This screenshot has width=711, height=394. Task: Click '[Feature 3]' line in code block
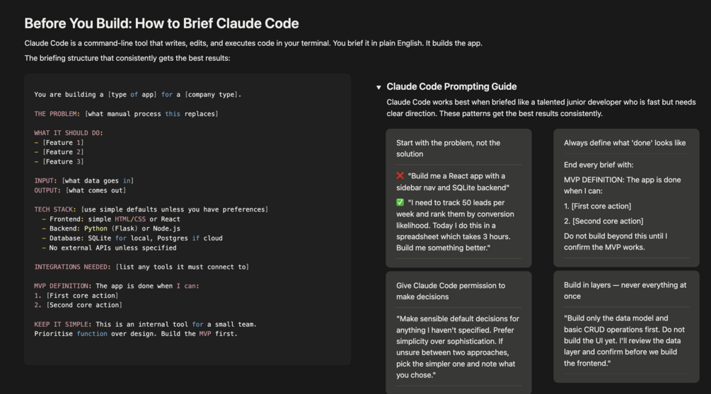(x=59, y=161)
